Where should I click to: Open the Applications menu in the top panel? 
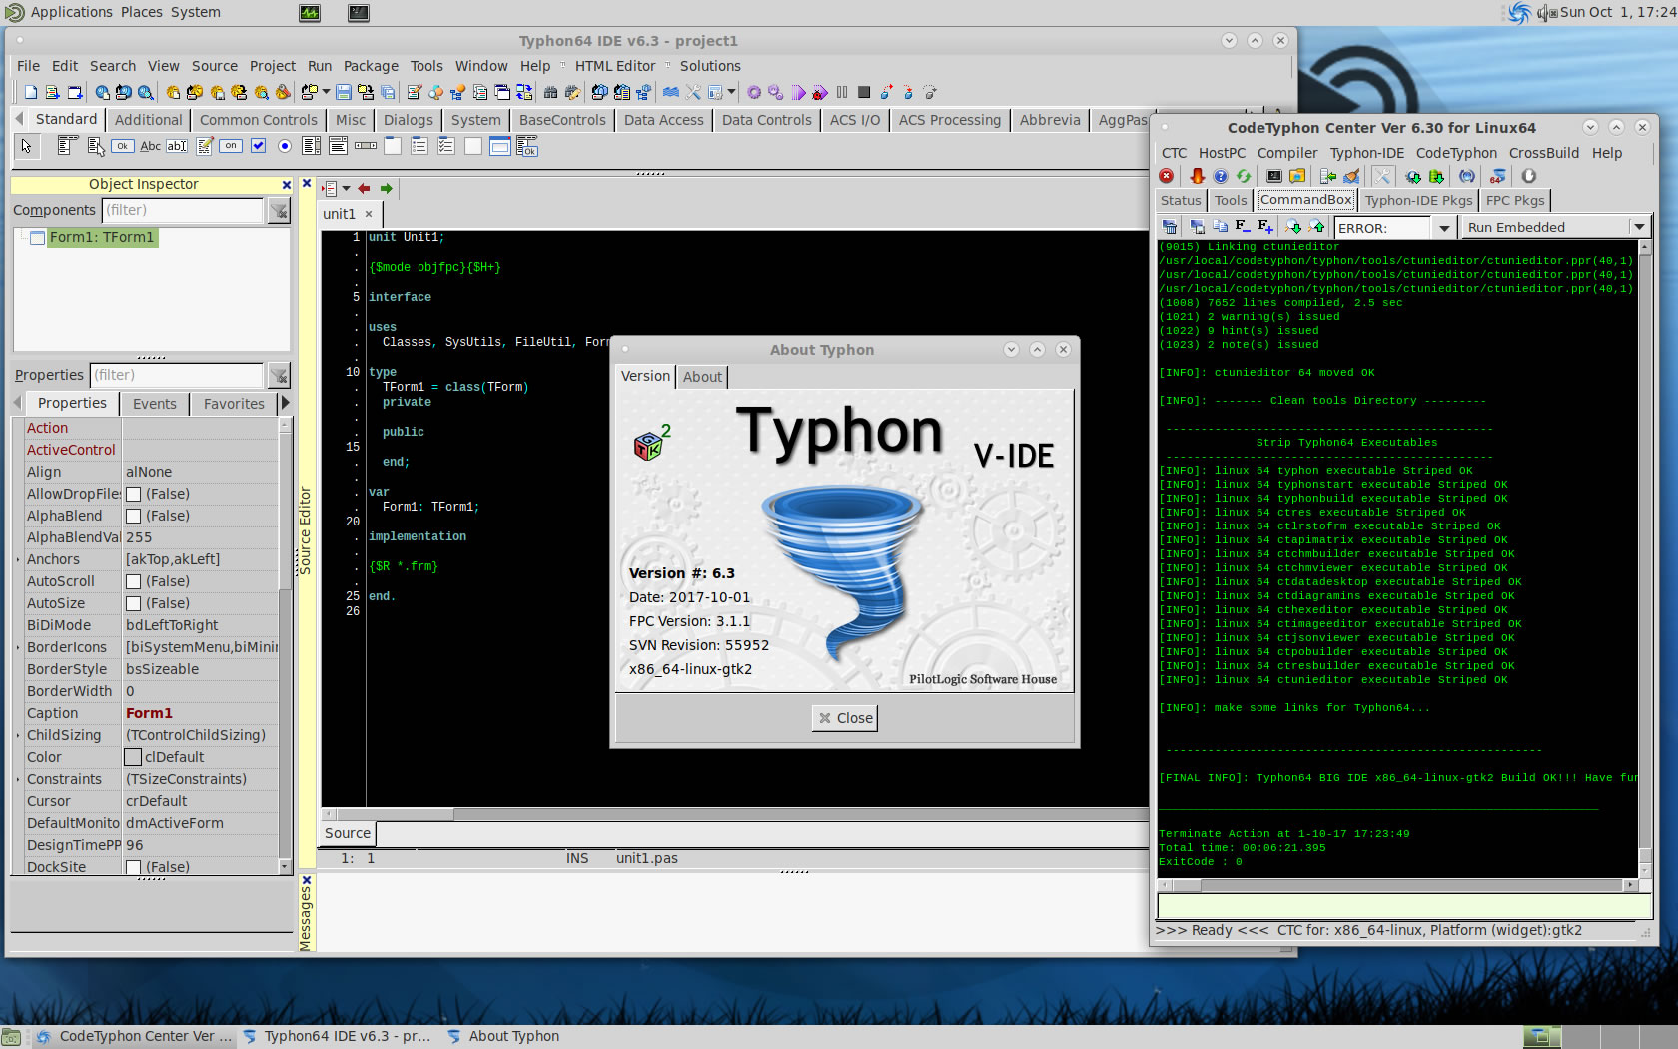(71, 12)
